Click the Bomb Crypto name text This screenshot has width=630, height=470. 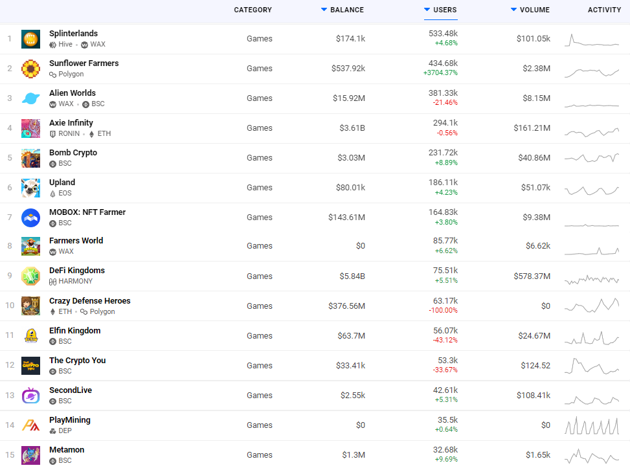pyautogui.click(x=73, y=153)
